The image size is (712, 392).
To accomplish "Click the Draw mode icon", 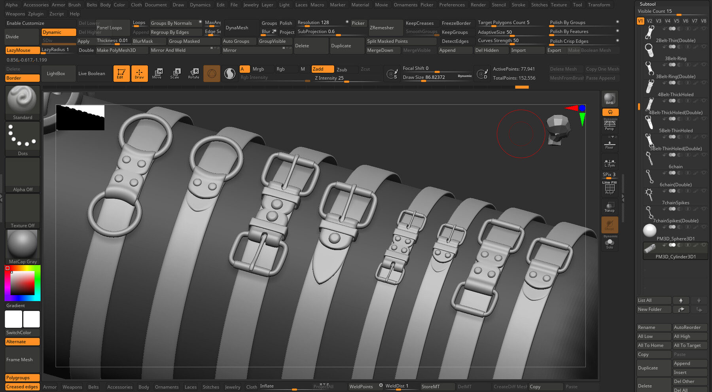I will [x=139, y=73].
